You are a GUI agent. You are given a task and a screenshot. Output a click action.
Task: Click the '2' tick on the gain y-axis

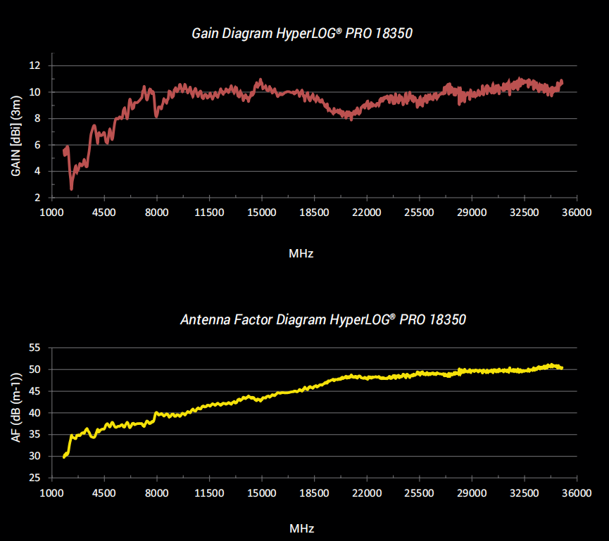point(38,198)
